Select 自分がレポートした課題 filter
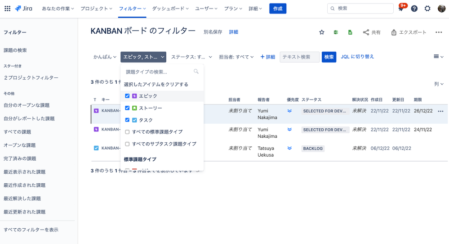Screen dimensions: 449x244 29,118
